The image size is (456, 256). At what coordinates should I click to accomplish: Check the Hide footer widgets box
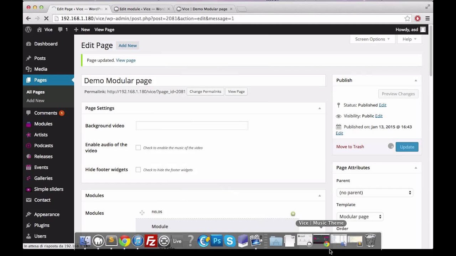pyautogui.click(x=138, y=170)
